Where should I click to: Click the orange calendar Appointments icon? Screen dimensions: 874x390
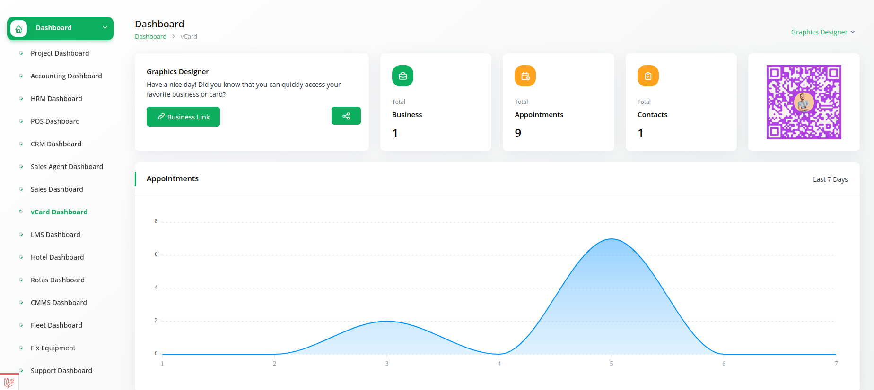(x=525, y=76)
